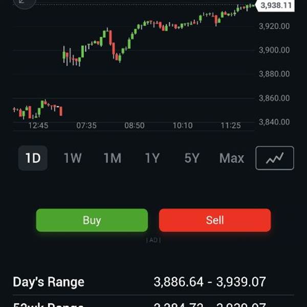Click the 12:45 time axis label
Viewport: 307px width, 307px height.
tap(38, 125)
